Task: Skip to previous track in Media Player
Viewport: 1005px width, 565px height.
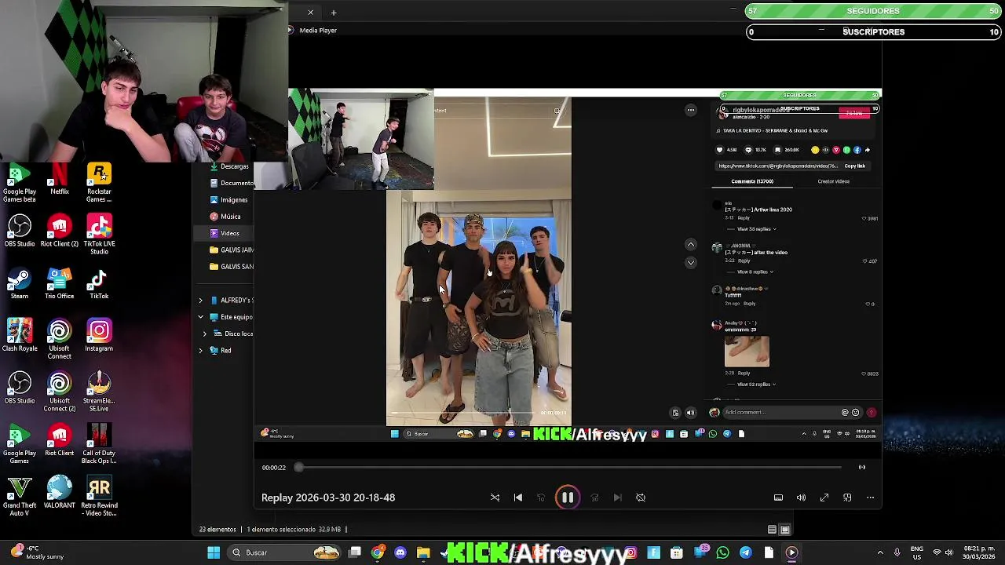Action: [518, 498]
